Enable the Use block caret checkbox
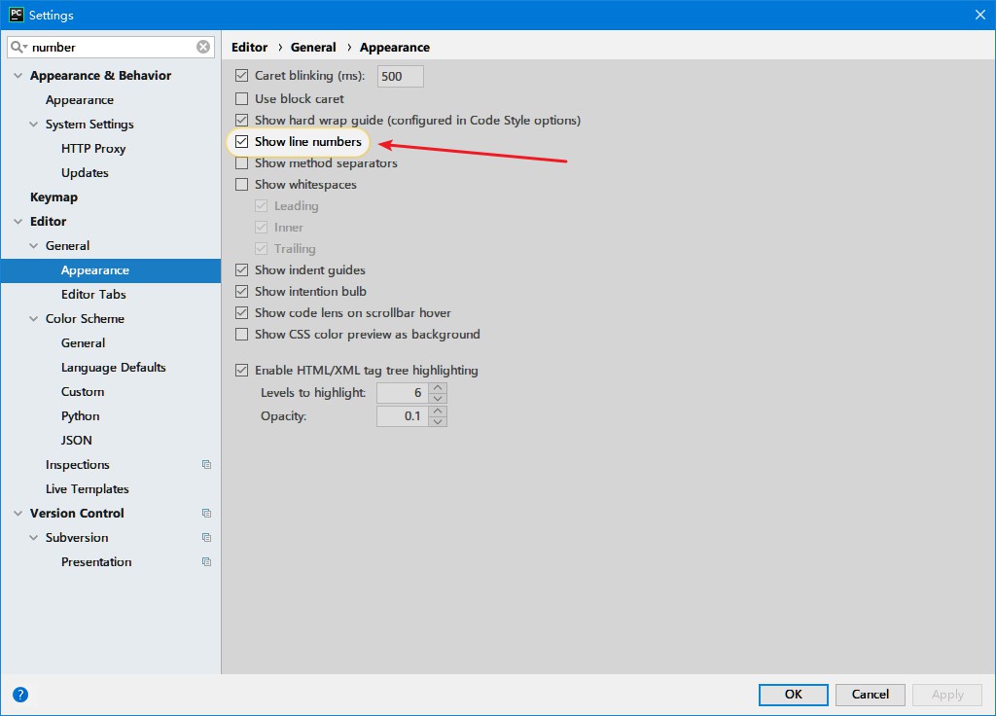Viewport: 996px width, 716px height. [x=242, y=99]
